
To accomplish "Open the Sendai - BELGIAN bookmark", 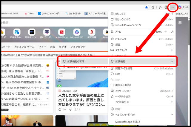I will (10, 14).
